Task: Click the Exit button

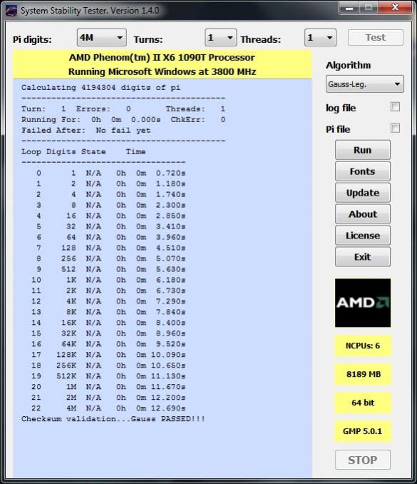Action: pos(362,257)
